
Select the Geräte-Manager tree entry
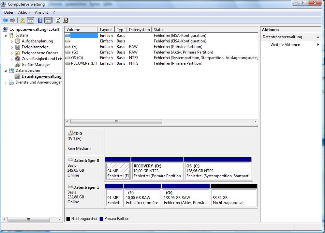(36, 65)
